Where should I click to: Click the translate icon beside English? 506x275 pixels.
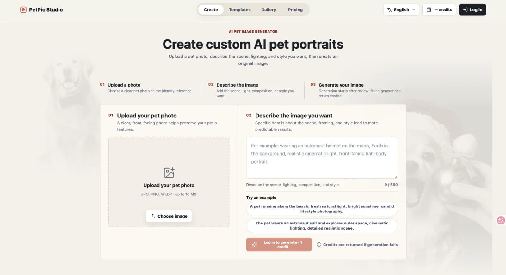click(x=389, y=10)
